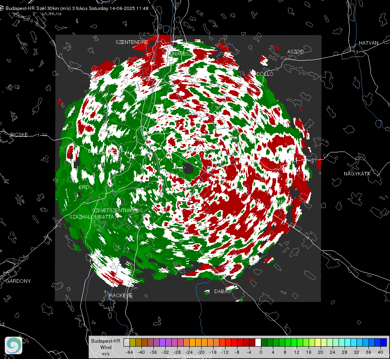This screenshot has height=359, width=390.
Task: Click the dark radar site hole at the center
Action: tap(188, 169)
